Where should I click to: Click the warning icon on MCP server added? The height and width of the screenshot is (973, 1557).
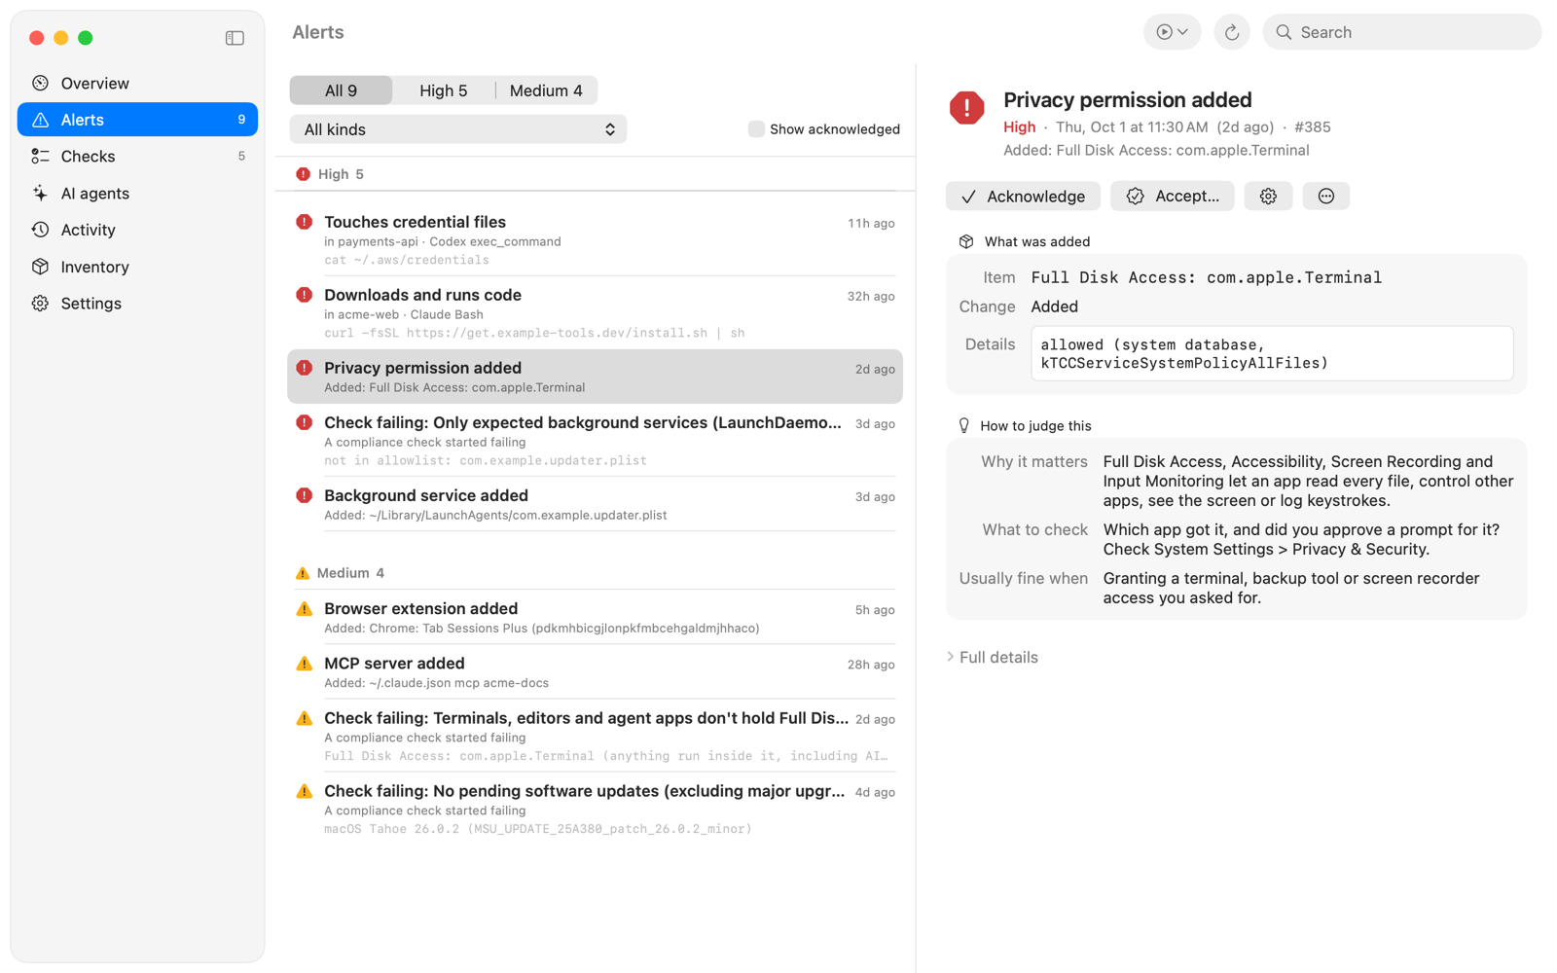tap(305, 664)
